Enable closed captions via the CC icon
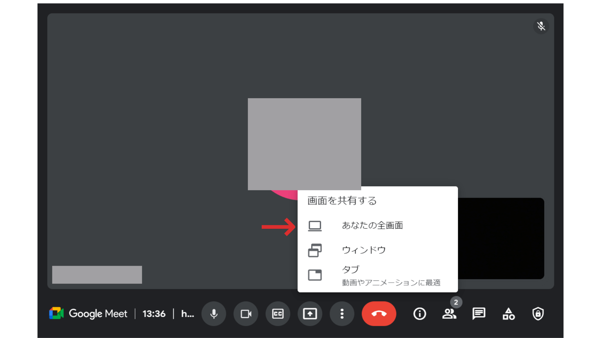The height and width of the screenshot is (338, 601). (278, 314)
